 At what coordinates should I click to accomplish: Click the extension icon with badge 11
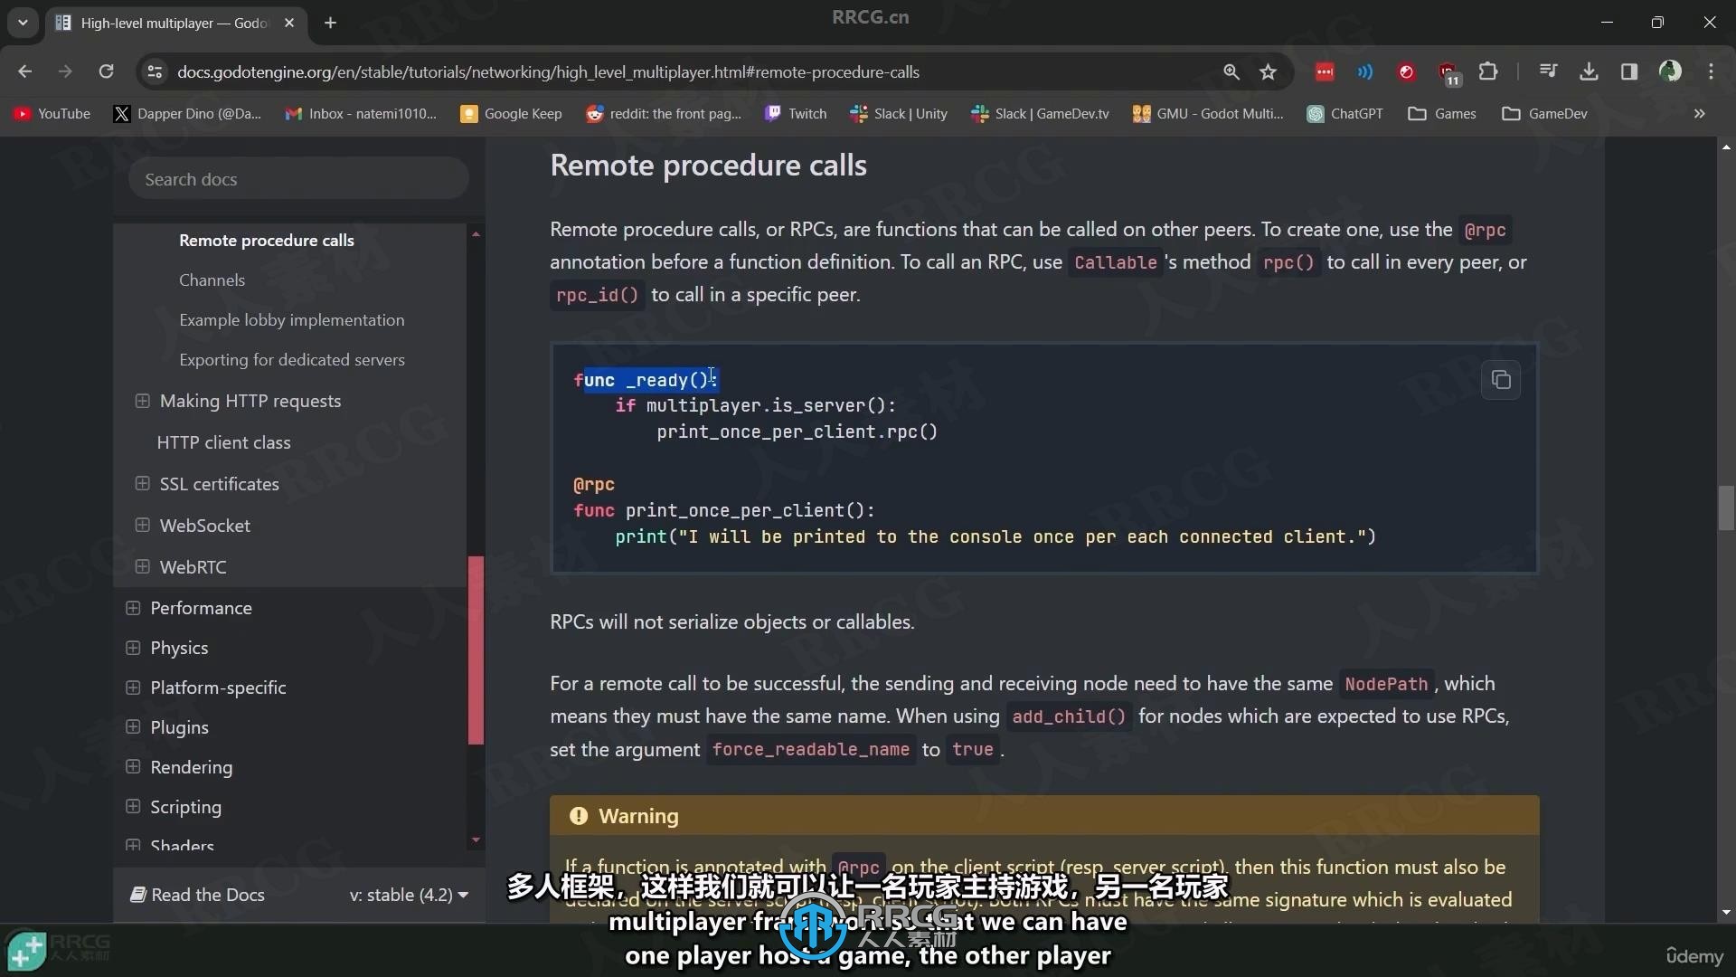(x=1448, y=73)
